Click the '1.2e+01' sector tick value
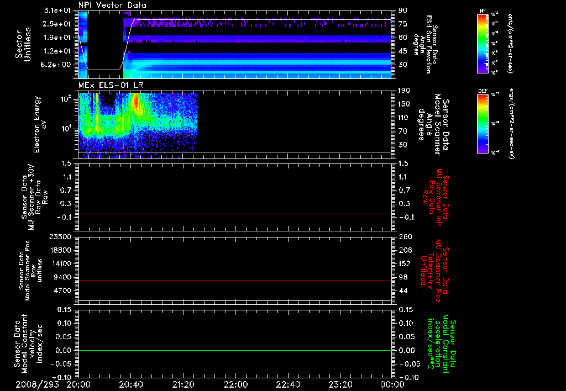 57,51
